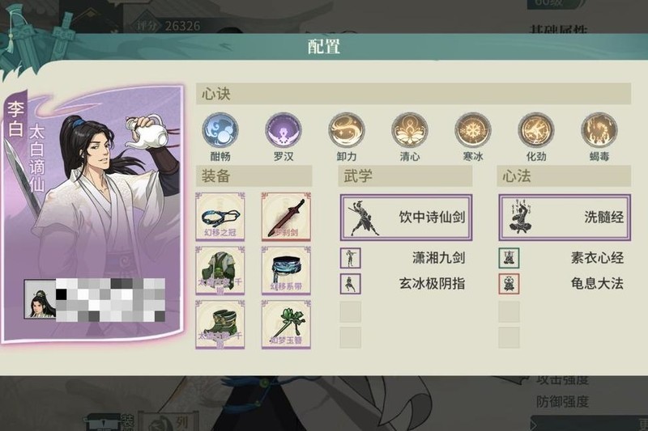This screenshot has width=648, height=431.
Task: Select the 酣畅 heart skill icon
Action: 220,131
